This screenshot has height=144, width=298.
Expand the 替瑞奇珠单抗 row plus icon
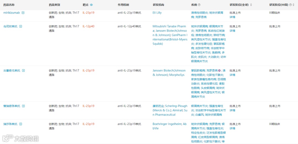(23, 106)
